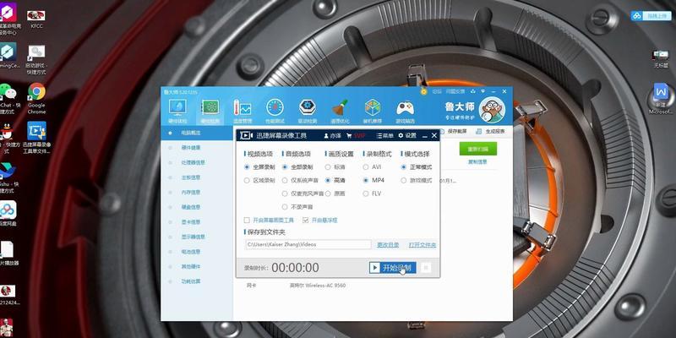Open 硬件检测 circuit board icon in 鲁大师
Image resolution: width=676 pixels, height=338 pixels.
tap(210, 108)
